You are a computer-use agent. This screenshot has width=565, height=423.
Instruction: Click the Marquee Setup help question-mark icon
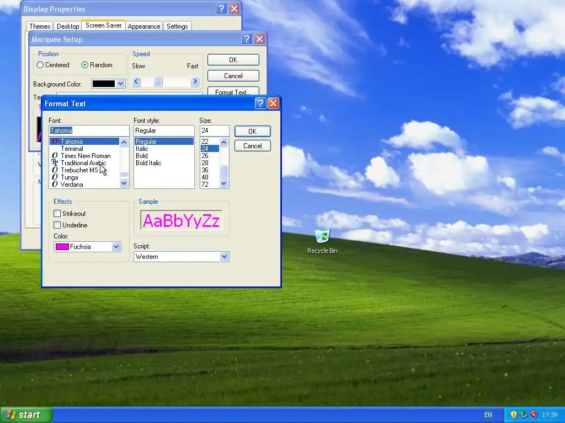coord(247,39)
